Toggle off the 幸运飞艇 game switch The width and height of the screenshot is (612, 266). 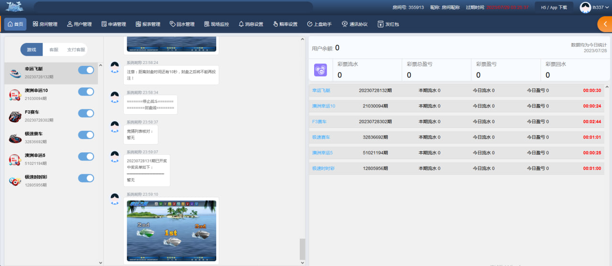click(x=86, y=70)
